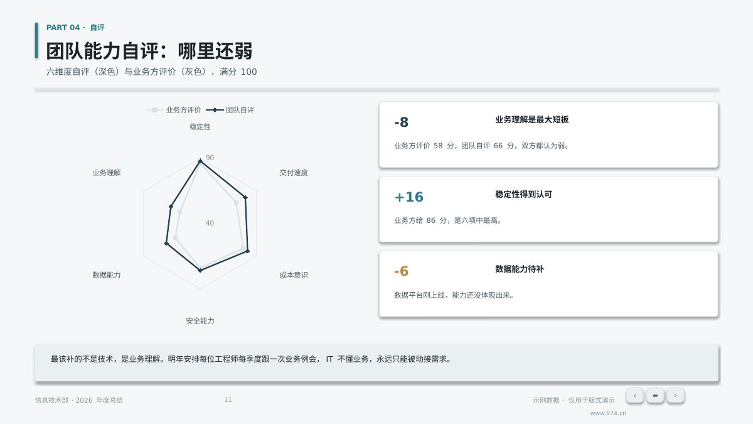The width and height of the screenshot is (753, 424).
Task: Click the page number 11
Action: coord(228,400)
